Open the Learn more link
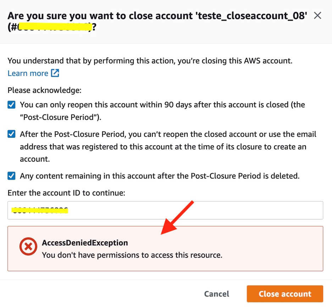The width and height of the screenshot is (332, 307). [28, 73]
